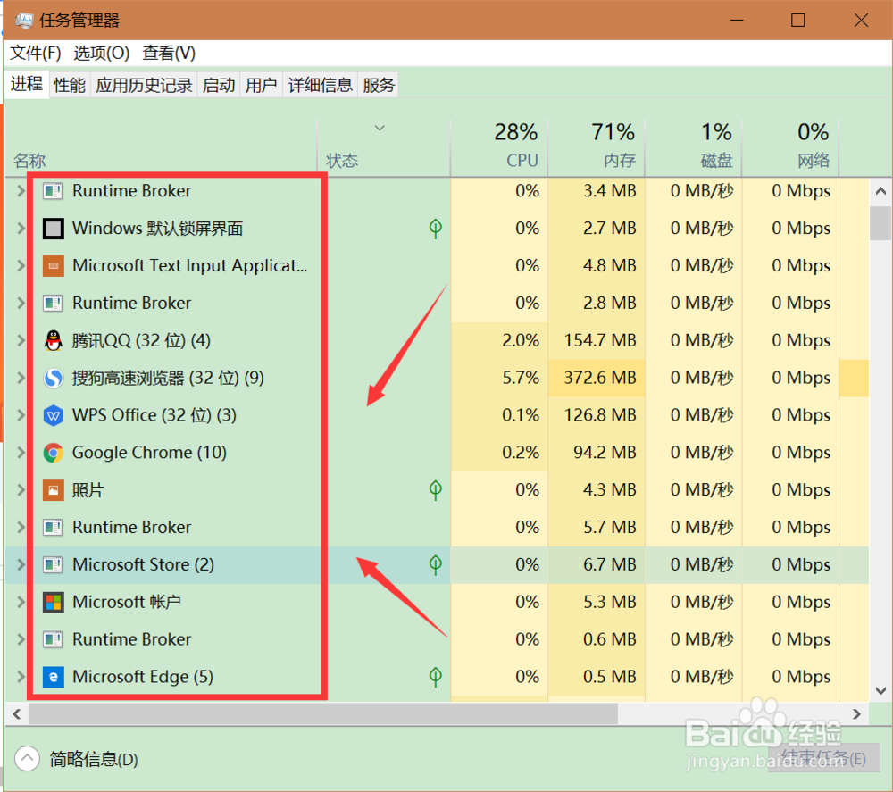Image resolution: width=893 pixels, height=792 pixels.
Task: Switch to the 用户 tab
Action: [262, 85]
